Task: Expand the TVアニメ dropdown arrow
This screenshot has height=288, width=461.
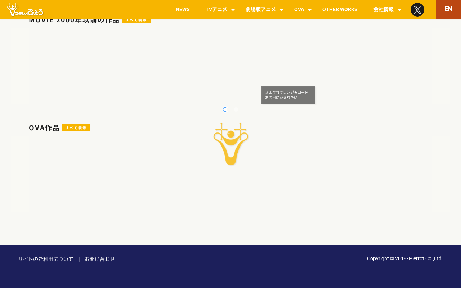Action: point(233,10)
